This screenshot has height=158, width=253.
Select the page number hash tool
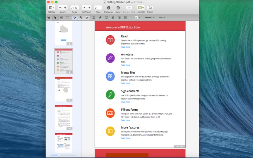pyautogui.click(x=126, y=18)
